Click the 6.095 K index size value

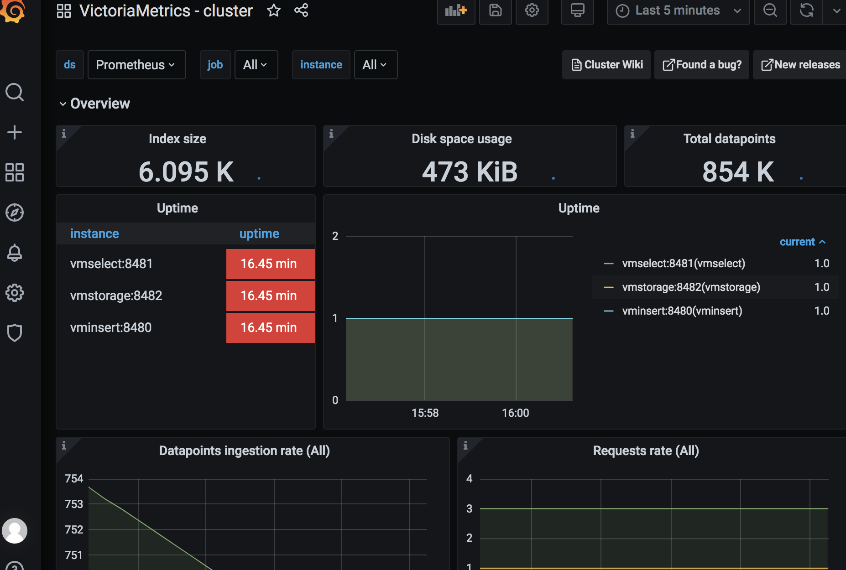coord(186,171)
